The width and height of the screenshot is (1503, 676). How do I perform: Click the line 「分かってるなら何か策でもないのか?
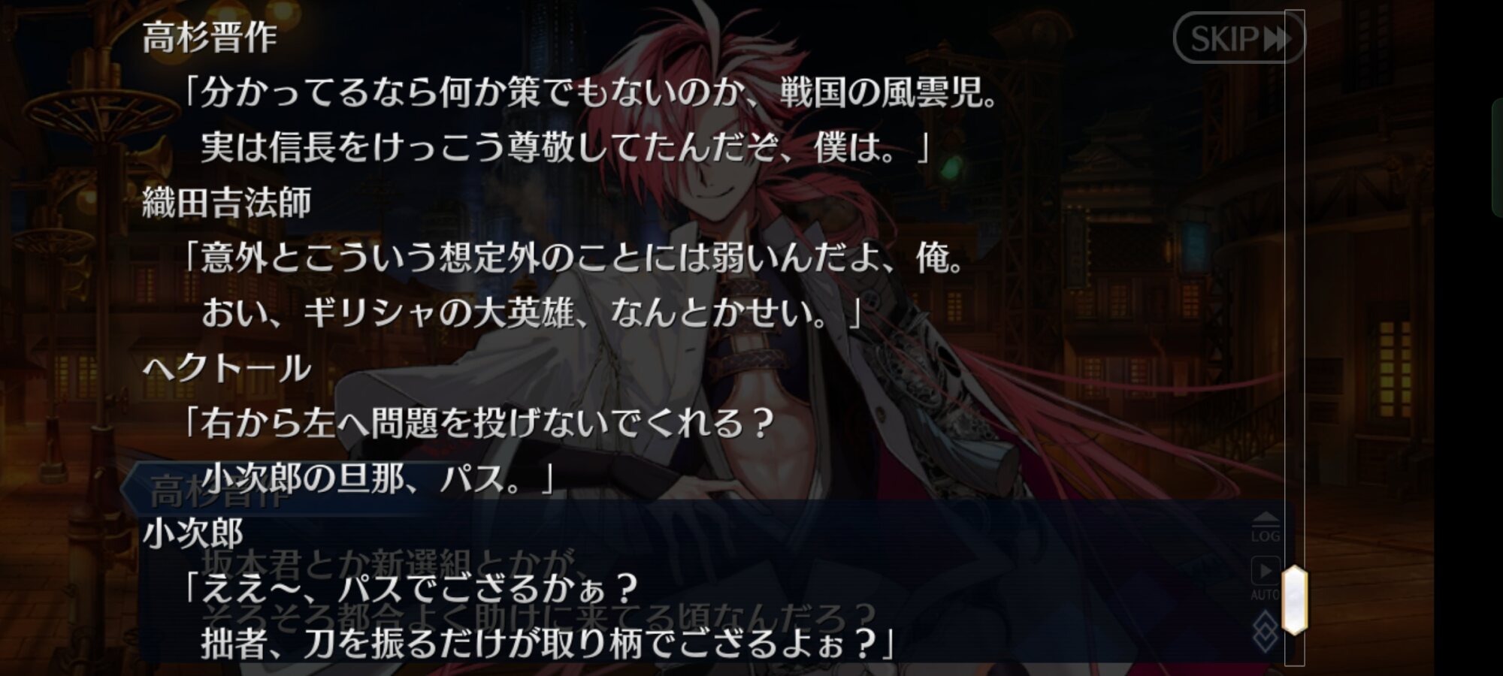(591, 93)
